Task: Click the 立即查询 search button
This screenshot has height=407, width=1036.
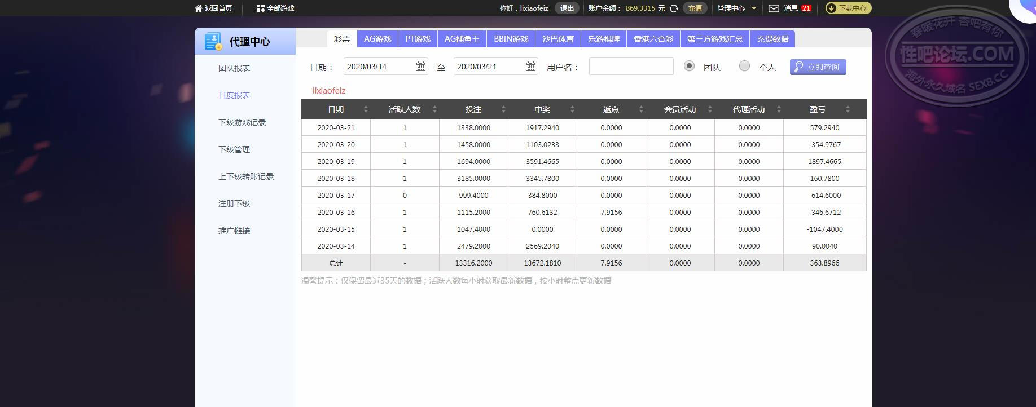Action: (x=818, y=67)
